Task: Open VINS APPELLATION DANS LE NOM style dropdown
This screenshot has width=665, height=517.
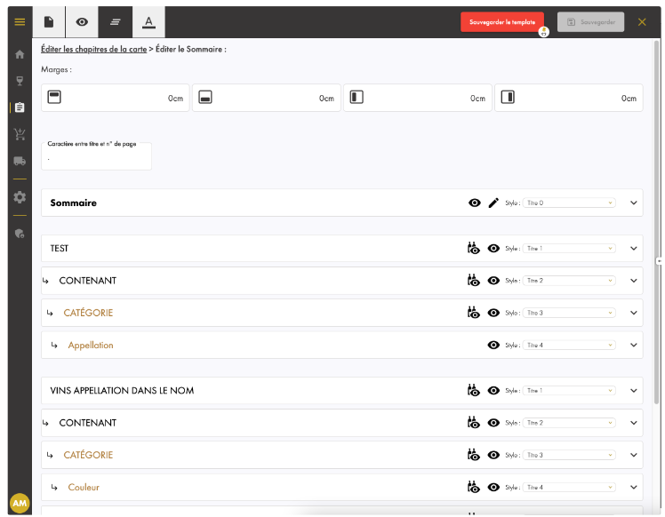Action: (569, 390)
